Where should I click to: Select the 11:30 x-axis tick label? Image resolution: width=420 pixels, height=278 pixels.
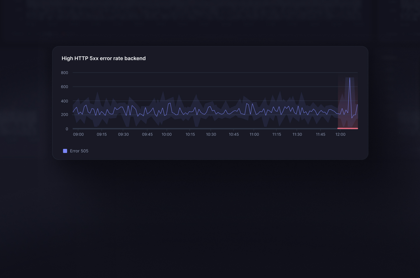[297, 134]
